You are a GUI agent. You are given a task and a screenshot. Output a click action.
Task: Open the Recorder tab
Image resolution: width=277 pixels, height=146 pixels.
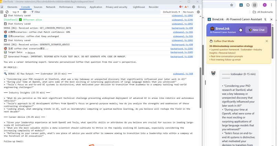154,7
